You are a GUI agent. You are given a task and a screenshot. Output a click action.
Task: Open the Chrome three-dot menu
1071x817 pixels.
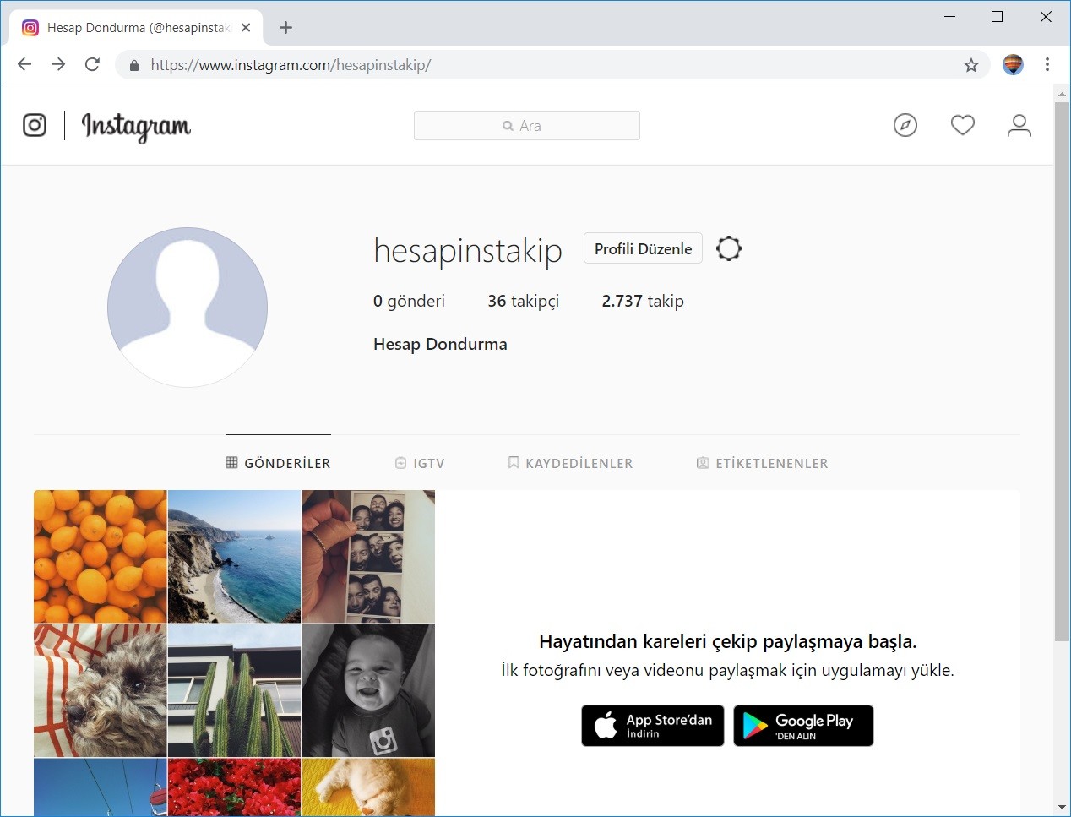[1047, 64]
